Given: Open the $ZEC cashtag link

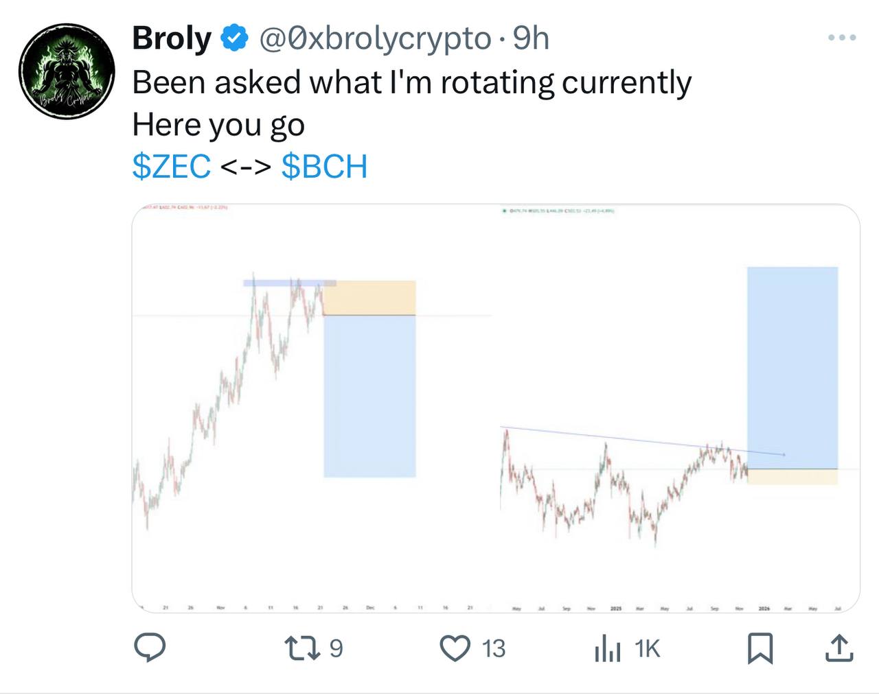Looking at the screenshot, I should [x=170, y=165].
